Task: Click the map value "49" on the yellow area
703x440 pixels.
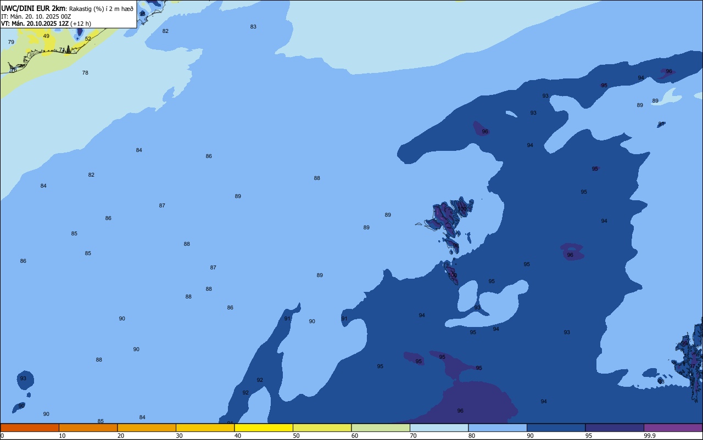Action: [46, 36]
